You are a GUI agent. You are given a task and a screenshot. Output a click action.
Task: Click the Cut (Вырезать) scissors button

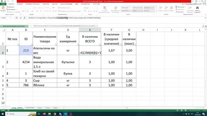click(10, 7)
